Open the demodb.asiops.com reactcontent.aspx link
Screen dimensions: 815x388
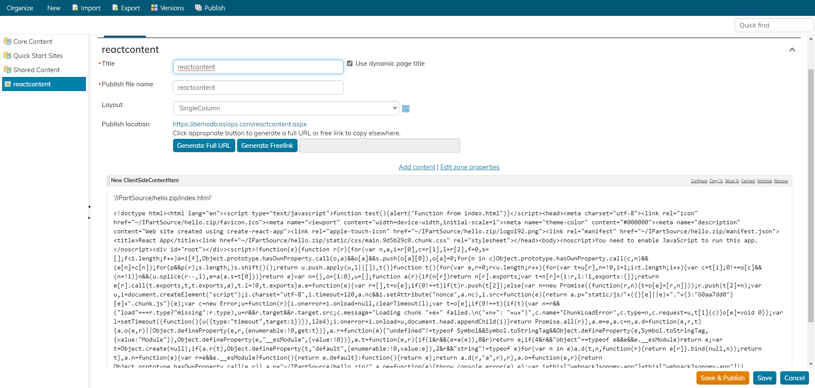pyautogui.click(x=240, y=124)
